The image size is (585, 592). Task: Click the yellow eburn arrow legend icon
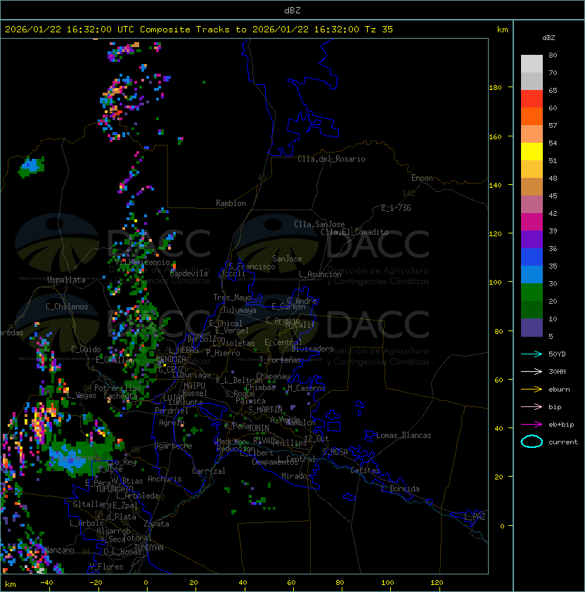tap(532, 390)
